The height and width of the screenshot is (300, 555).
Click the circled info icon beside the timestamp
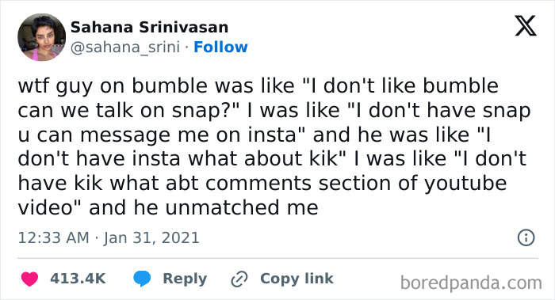pyautogui.click(x=526, y=237)
